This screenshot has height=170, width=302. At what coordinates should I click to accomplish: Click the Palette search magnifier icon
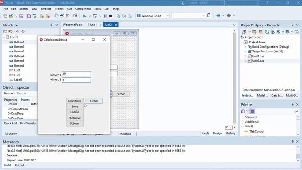(x=296, y=111)
